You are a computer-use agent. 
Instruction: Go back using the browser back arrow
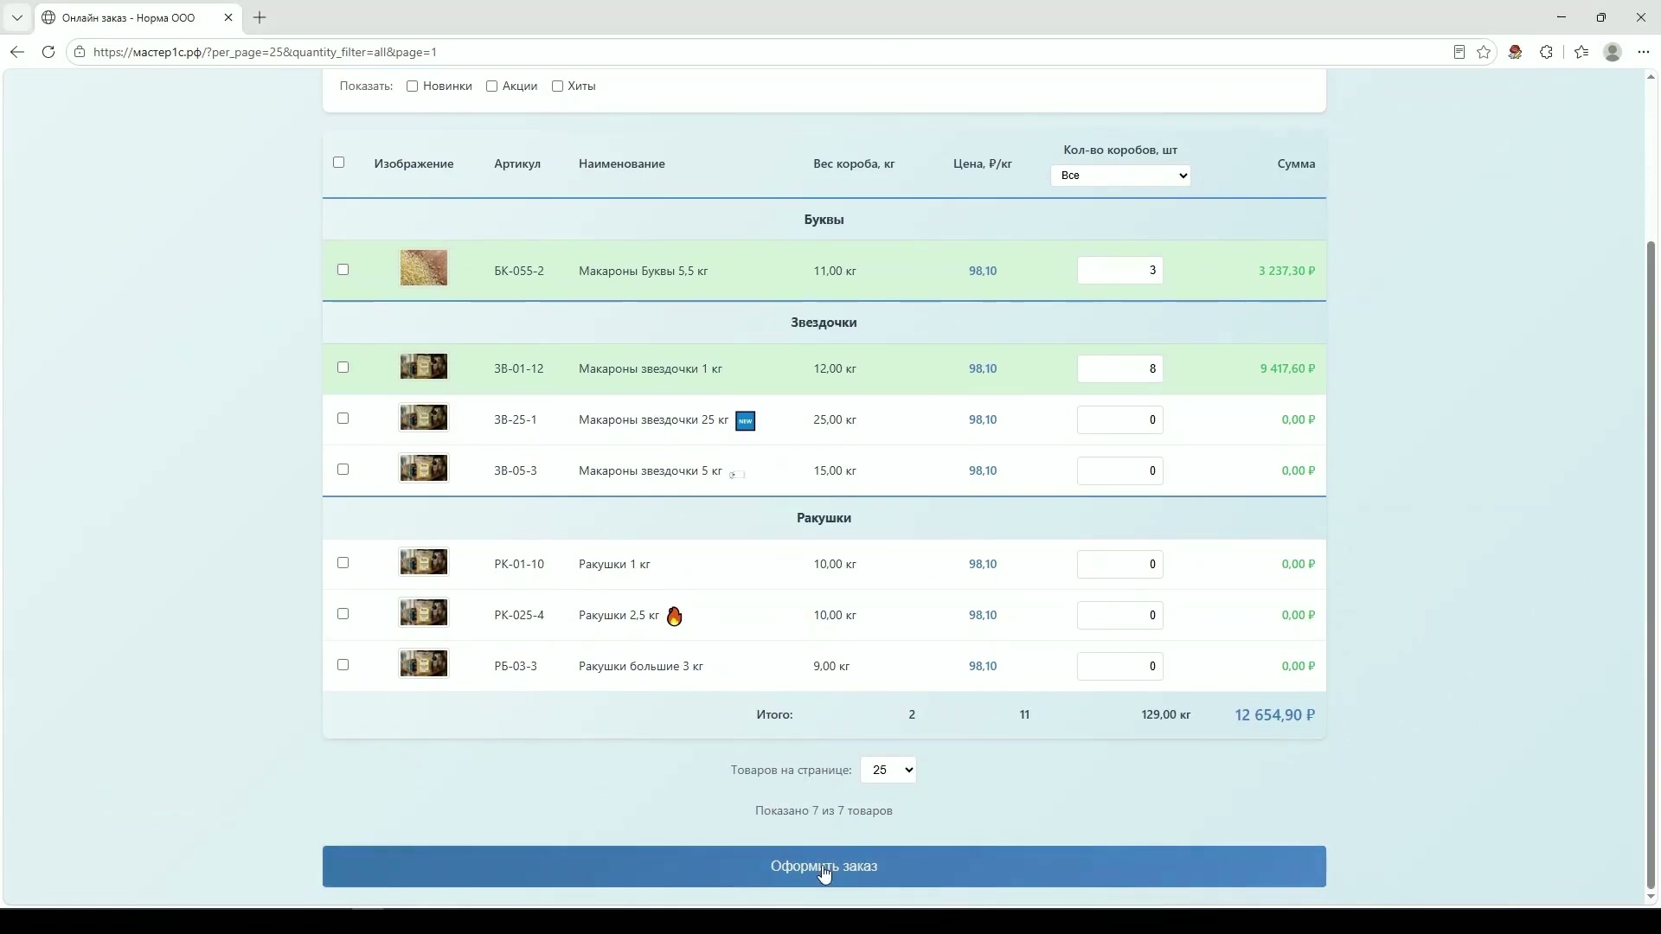coord(17,52)
